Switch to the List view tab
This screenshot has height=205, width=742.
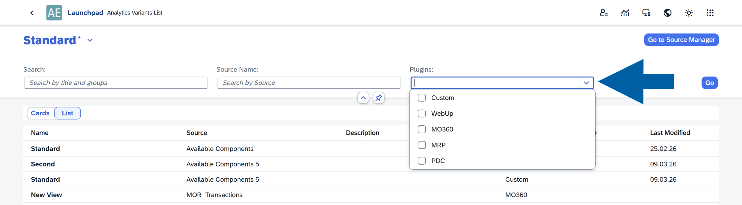(68, 113)
